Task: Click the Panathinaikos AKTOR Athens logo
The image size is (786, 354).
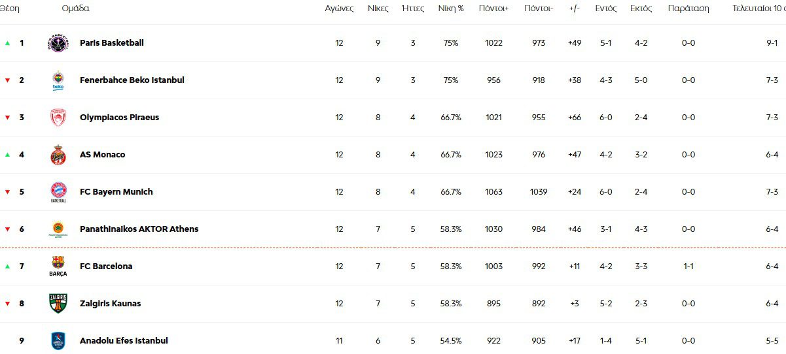Action: [x=58, y=229]
